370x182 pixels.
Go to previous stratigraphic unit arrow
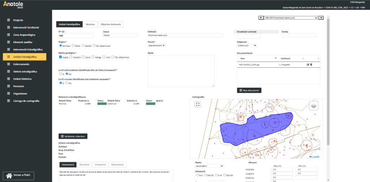(x=261, y=18)
